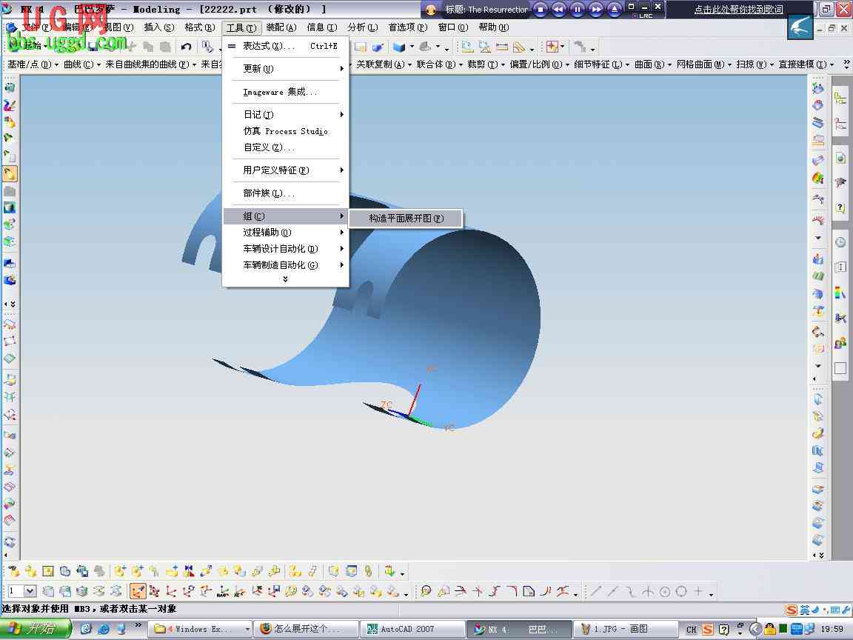
Task: Skip to next track in music player
Action: point(595,9)
